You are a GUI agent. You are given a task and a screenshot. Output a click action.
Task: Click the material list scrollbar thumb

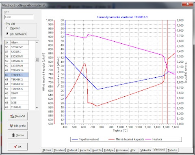click(x=37, y=59)
